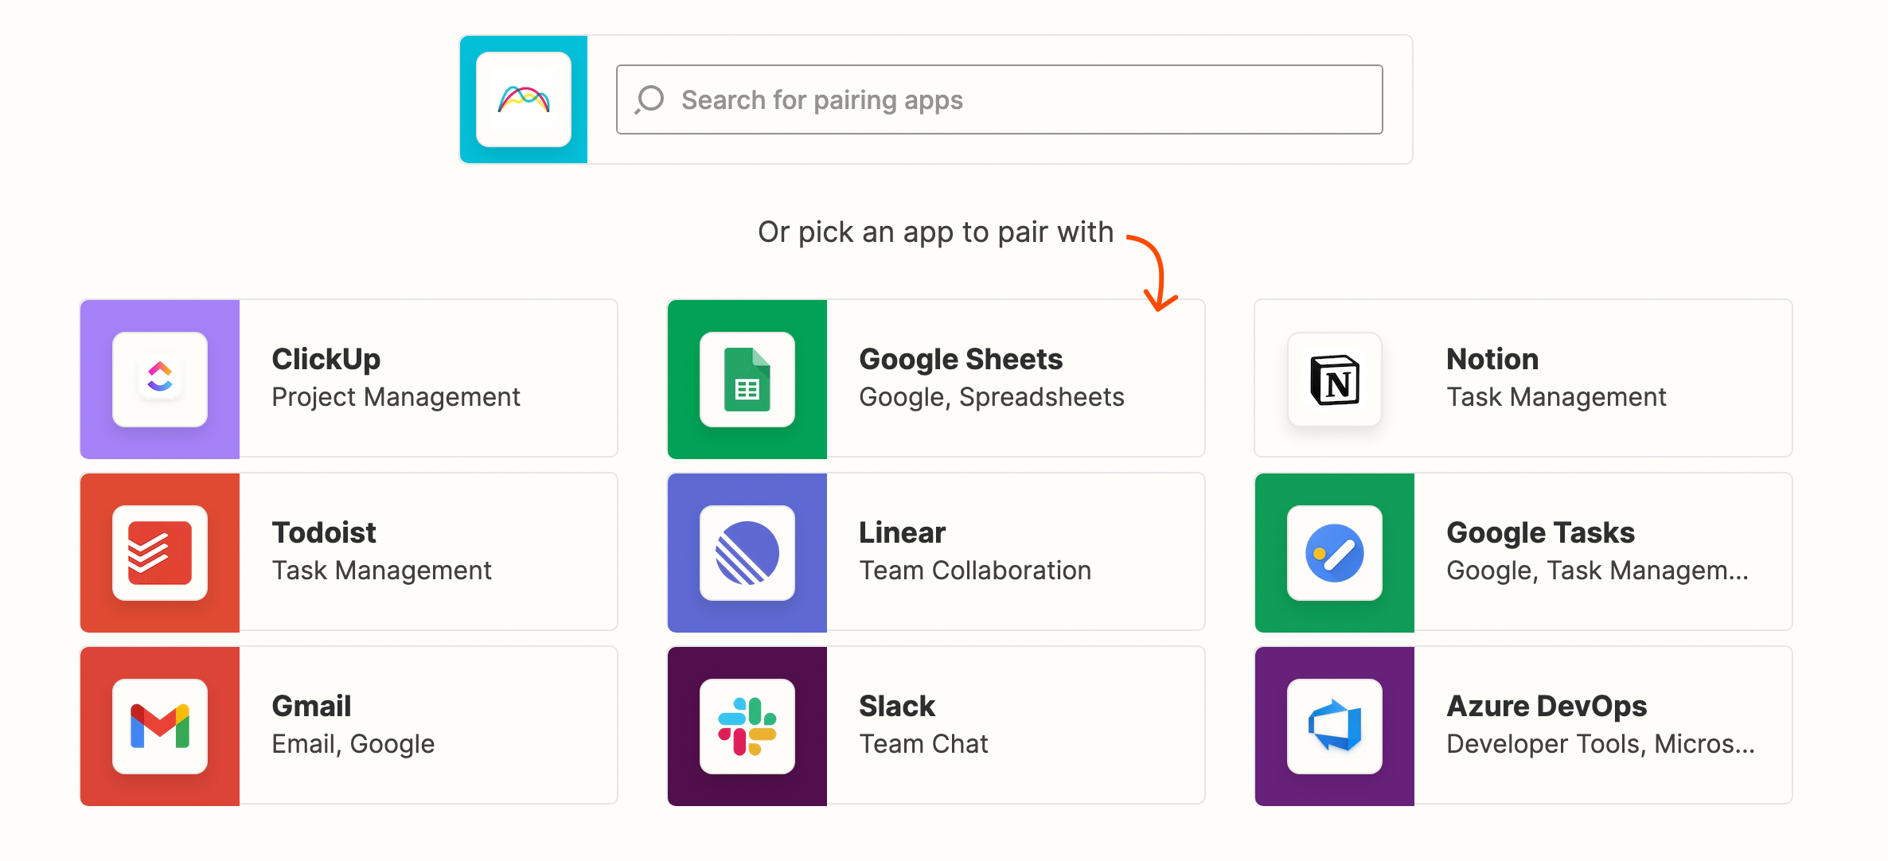
Task: Click 'Google, Spreadsheets' category text
Action: [x=992, y=397]
